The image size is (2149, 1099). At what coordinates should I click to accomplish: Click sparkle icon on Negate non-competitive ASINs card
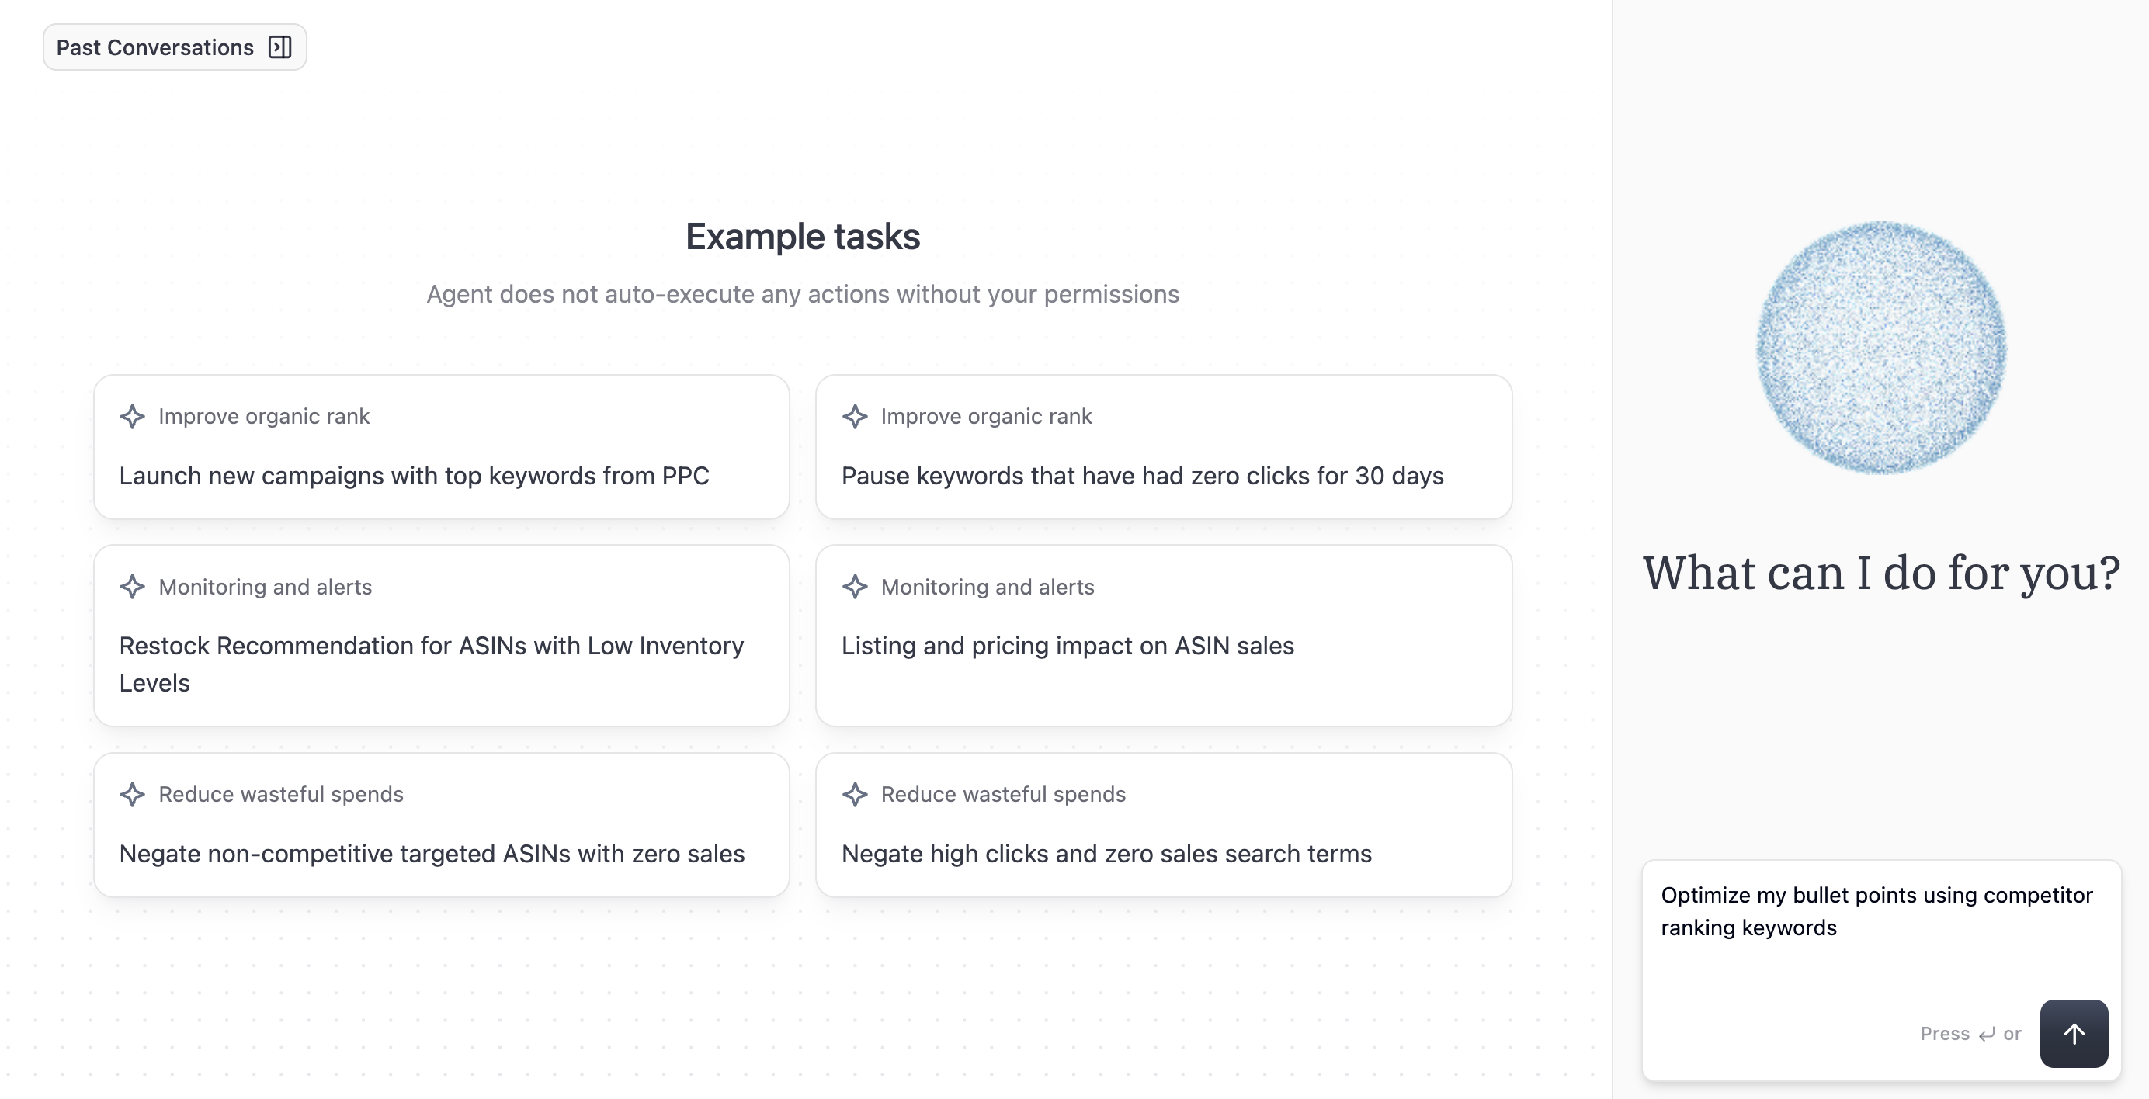coord(133,795)
